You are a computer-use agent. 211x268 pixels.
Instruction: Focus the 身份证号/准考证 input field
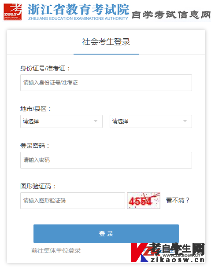pyautogui.click(x=106, y=83)
